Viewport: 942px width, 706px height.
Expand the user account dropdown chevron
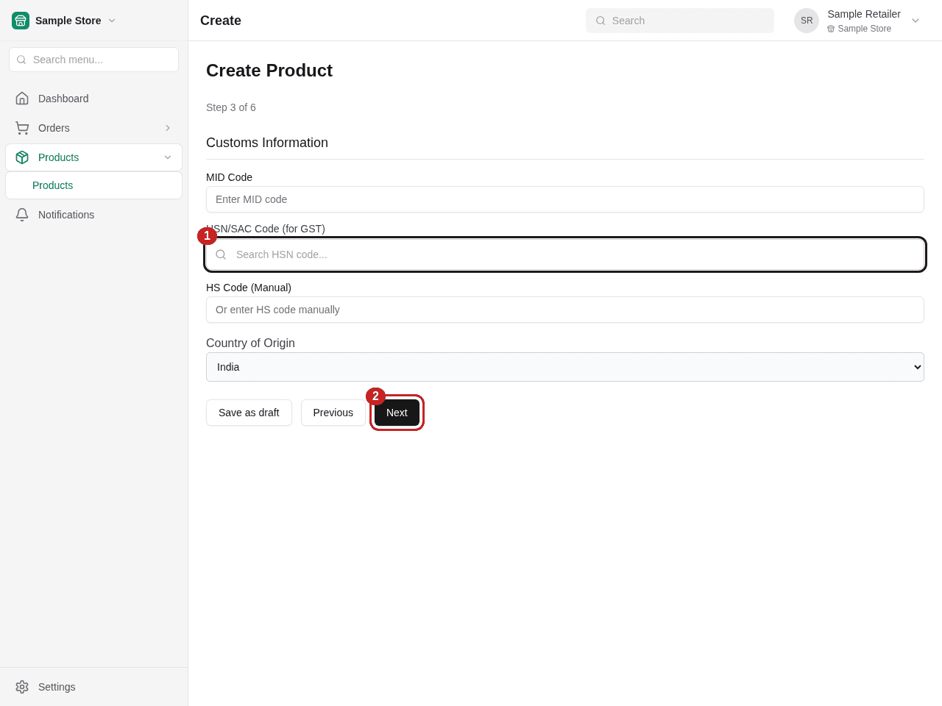916,21
